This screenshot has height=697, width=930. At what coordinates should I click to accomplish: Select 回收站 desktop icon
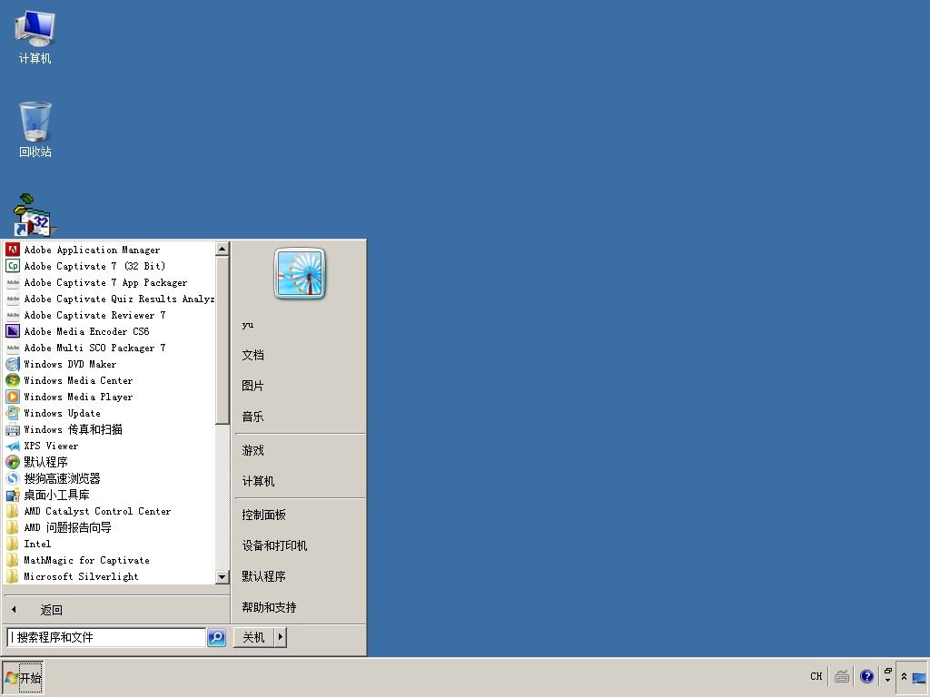[x=35, y=130]
